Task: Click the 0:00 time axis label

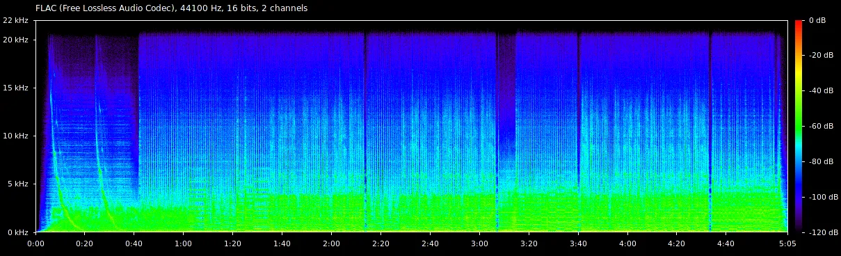Action: (35, 244)
